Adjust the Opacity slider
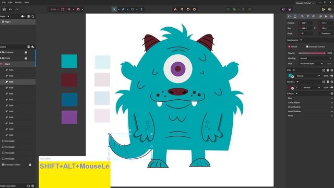Screen dimensions: 334x188 [312, 53]
